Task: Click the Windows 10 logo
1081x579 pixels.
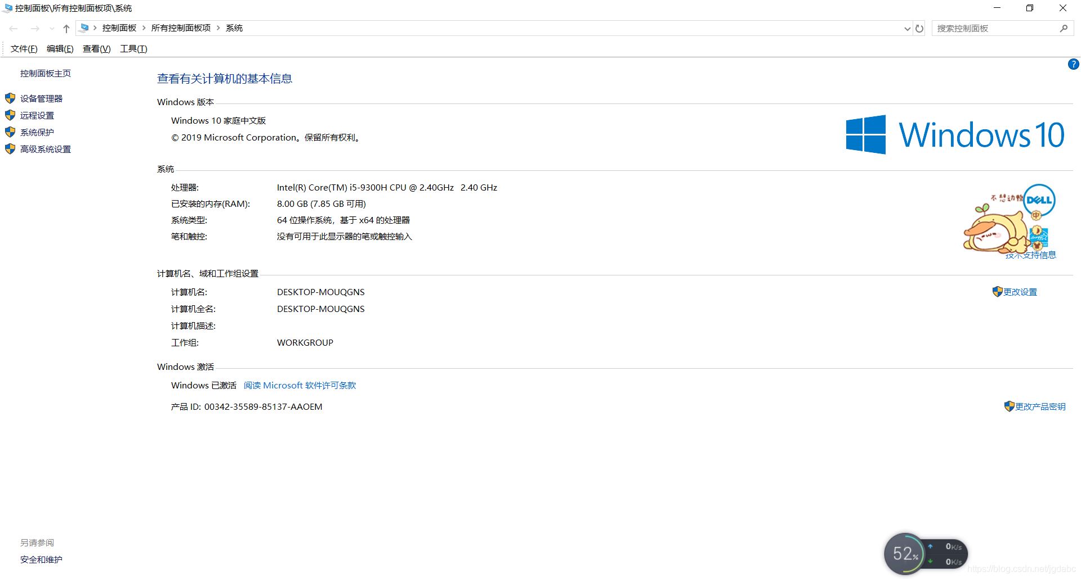Action: click(x=955, y=135)
